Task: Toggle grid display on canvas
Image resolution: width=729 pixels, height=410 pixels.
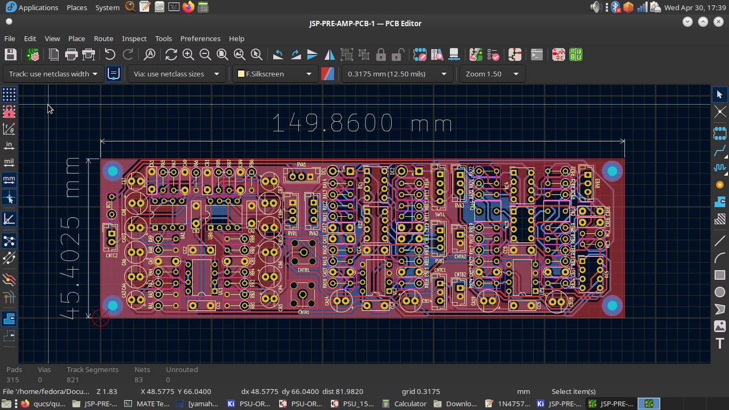Action: [x=9, y=94]
